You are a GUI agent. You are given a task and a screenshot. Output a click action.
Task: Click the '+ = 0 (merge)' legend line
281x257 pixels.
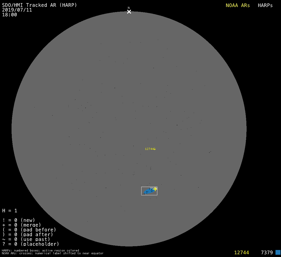pyautogui.click(x=22, y=225)
